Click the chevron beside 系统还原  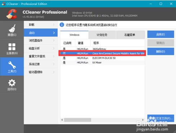[54, 64]
